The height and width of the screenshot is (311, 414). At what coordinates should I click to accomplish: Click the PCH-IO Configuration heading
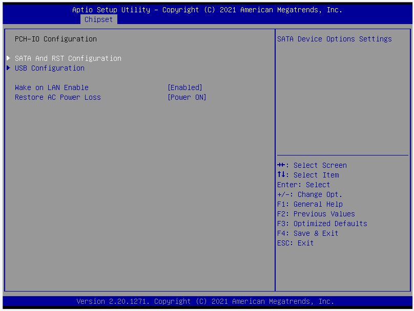click(56, 39)
